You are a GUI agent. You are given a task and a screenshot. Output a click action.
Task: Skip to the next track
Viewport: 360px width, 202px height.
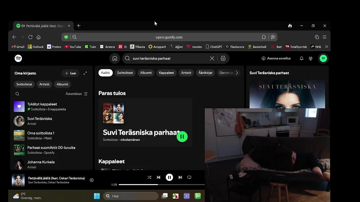click(180, 177)
